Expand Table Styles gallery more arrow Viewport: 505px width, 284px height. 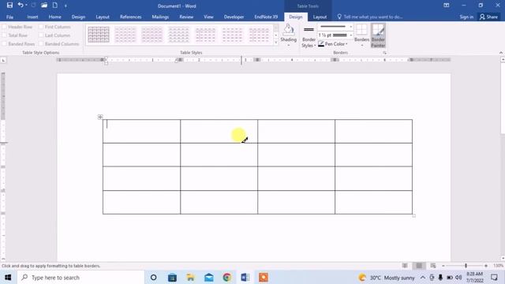coord(276,43)
